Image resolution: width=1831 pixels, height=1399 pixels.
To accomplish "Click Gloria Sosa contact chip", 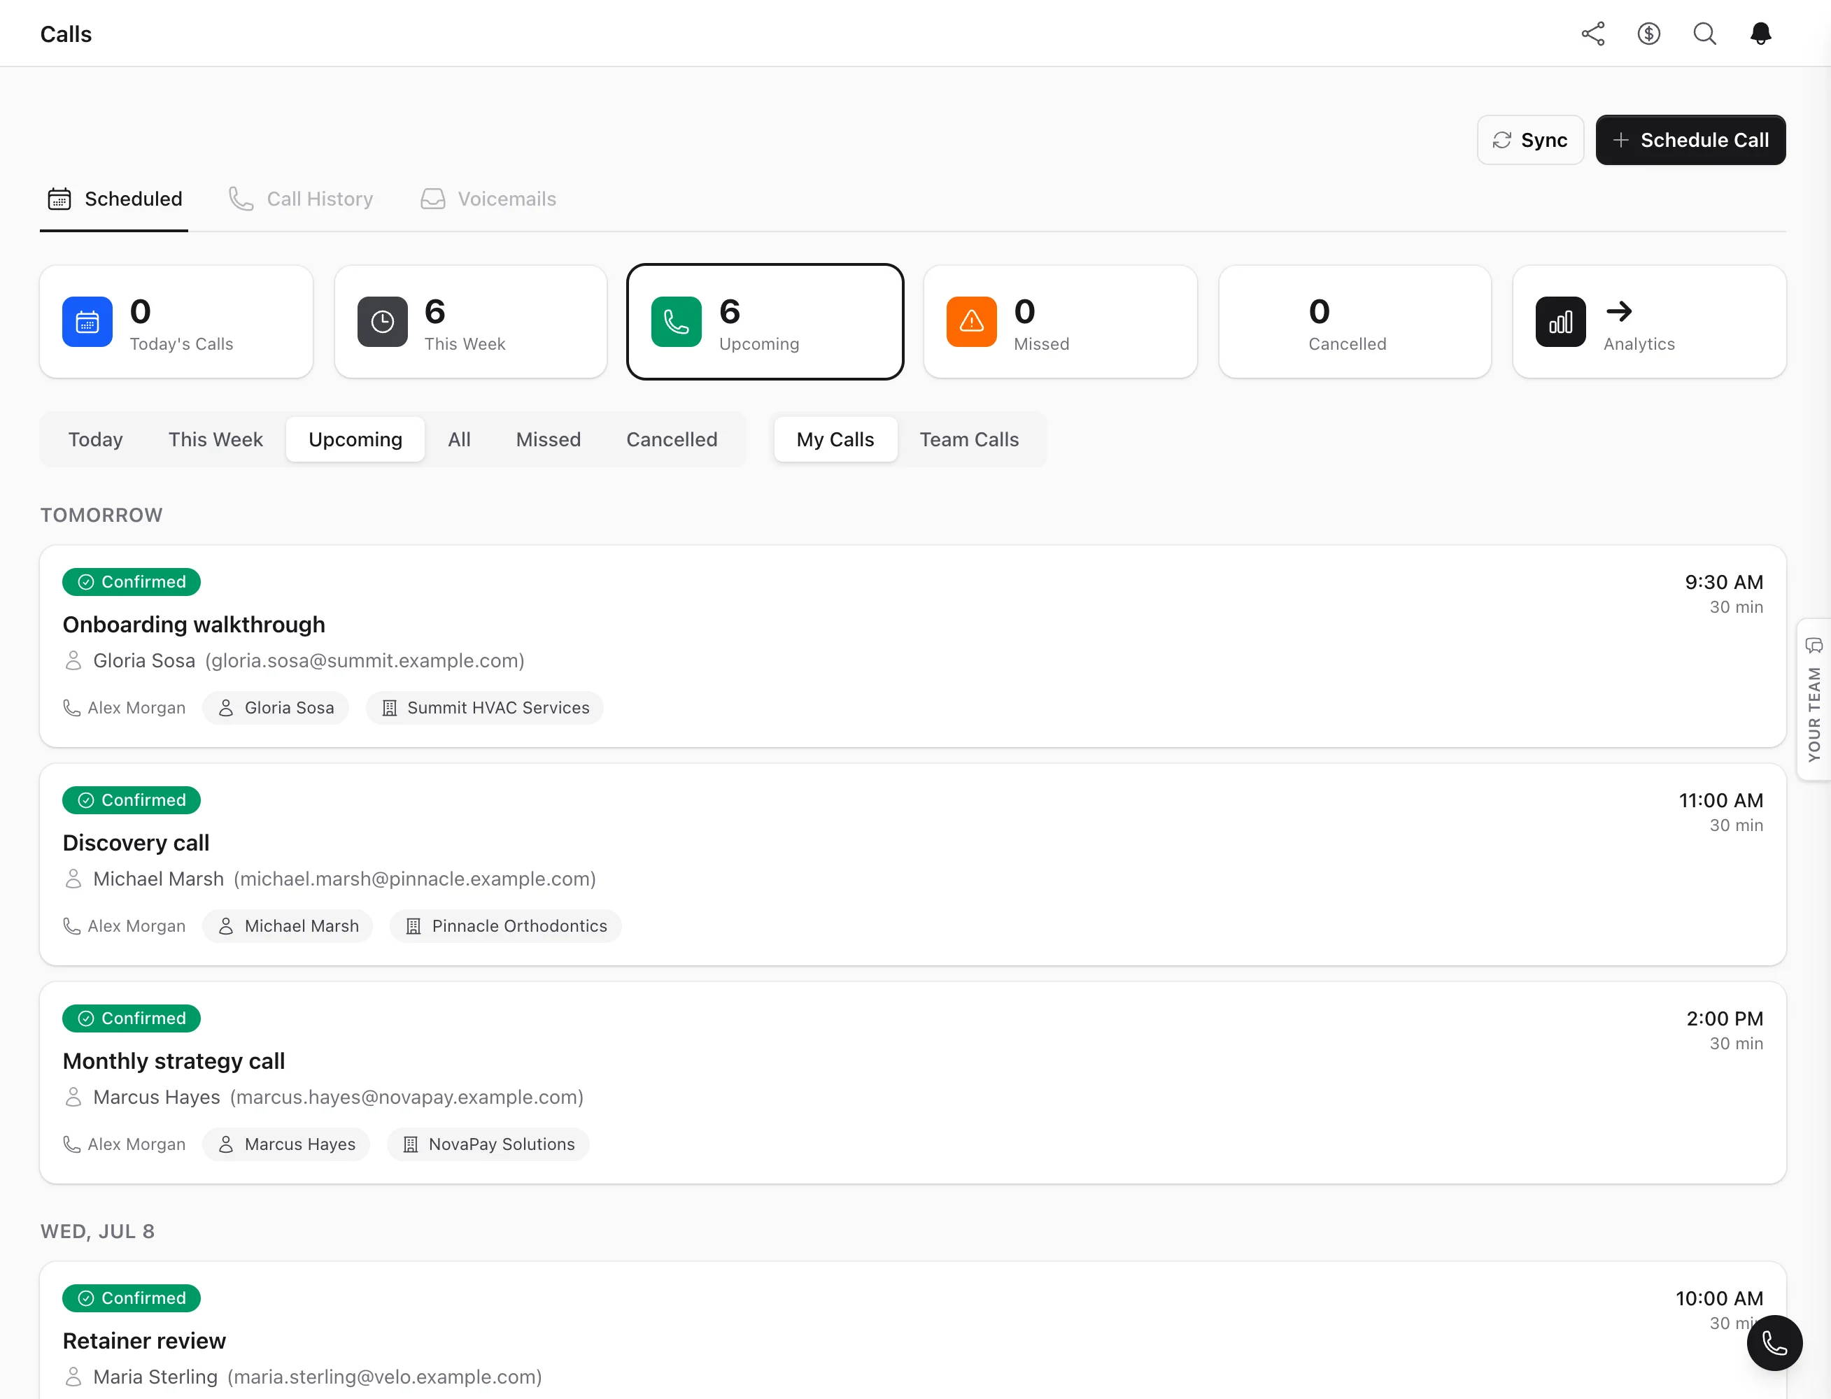I will [x=276, y=708].
